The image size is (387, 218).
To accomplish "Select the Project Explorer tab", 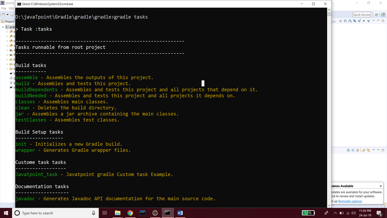I will tap(8, 21).
